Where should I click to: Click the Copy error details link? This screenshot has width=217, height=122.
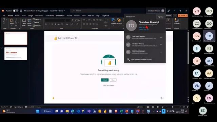pos(108,85)
